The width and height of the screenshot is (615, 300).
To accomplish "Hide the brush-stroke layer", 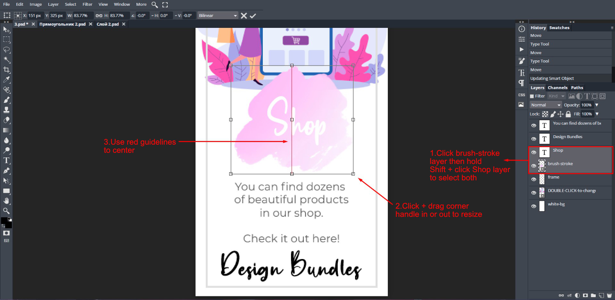I will coord(533,166).
